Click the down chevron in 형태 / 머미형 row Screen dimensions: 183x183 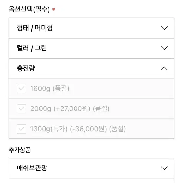pos(164,28)
